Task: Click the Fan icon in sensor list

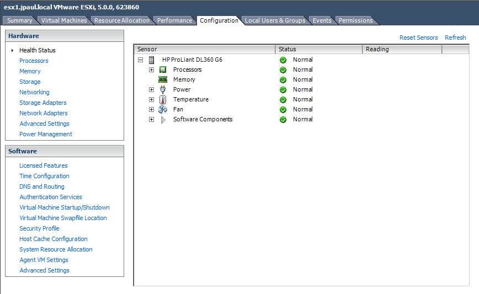Action: (x=163, y=109)
